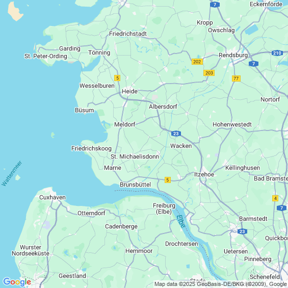The height and width of the screenshot is (288, 288).
Task: Click the Wattenmeer sea label
Action: click(12, 173)
